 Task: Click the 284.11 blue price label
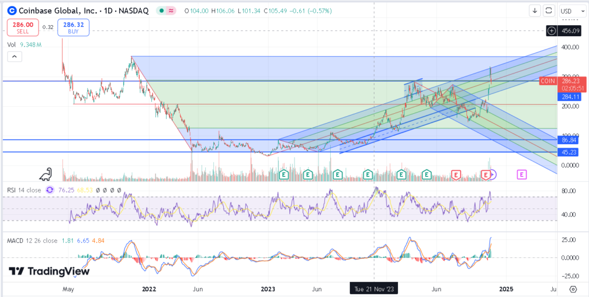(569, 98)
